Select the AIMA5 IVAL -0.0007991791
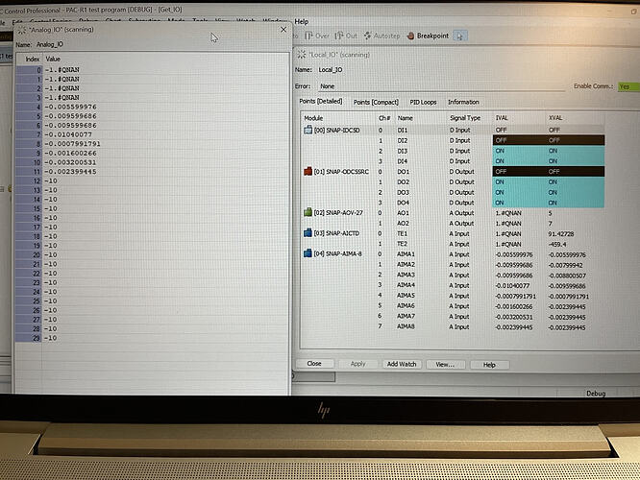The width and height of the screenshot is (640, 480). (515, 296)
